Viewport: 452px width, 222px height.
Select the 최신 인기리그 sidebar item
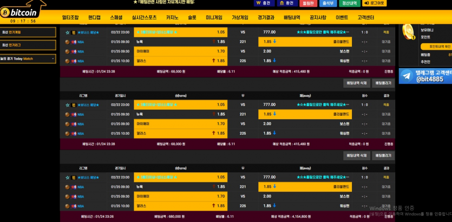tap(28, 45)
